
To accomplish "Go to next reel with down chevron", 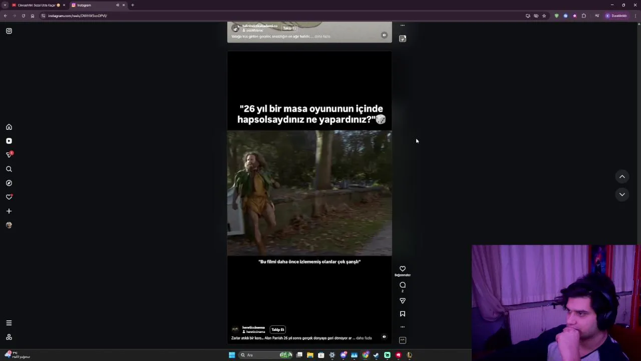I will tap(622, 195).
